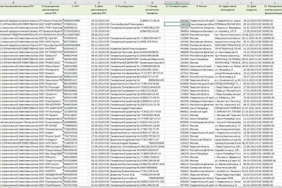Select the cell ООО «ЮИС-Групп»
The height and width of the screenshot is (188, 282).
point(51,42)
